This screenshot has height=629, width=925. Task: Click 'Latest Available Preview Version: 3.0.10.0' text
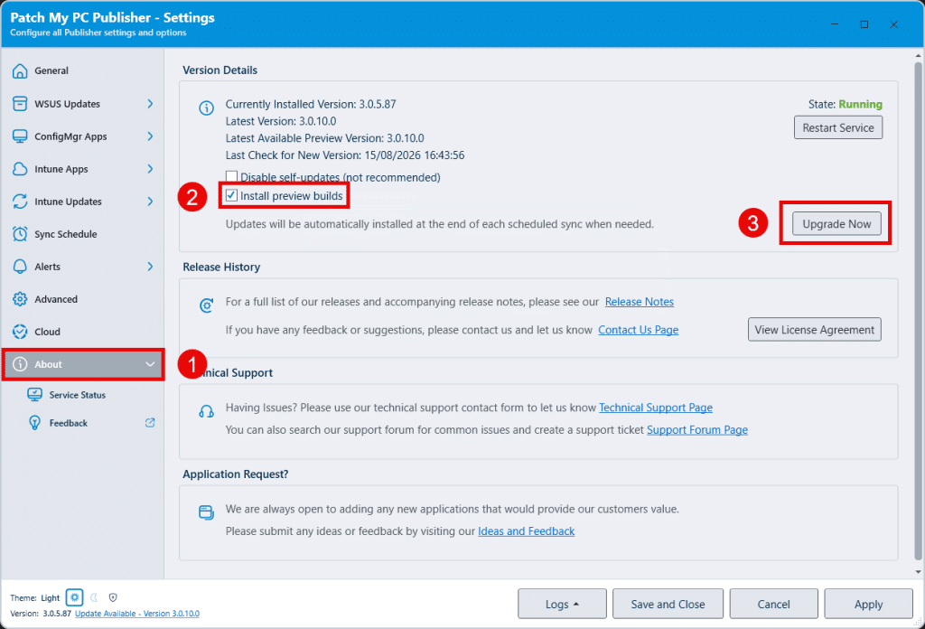point(324,138)
